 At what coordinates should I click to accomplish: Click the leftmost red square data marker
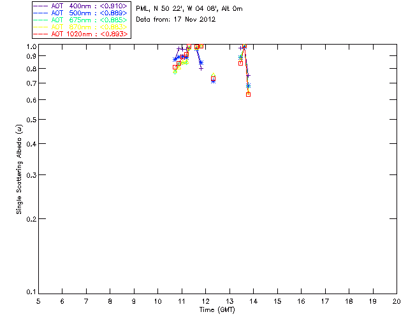click(175, 67)
